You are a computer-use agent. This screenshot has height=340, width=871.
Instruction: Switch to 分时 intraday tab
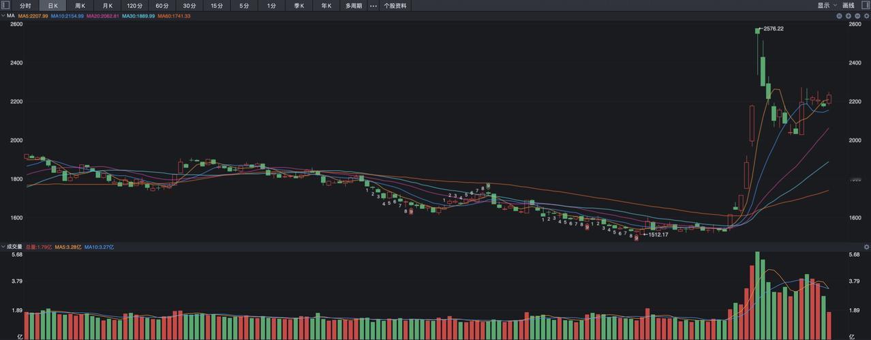[x=25, y=5]
